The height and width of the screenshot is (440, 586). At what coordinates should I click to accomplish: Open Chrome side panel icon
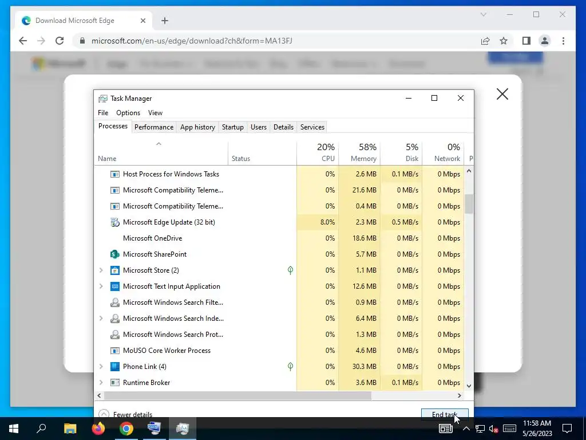526,41
